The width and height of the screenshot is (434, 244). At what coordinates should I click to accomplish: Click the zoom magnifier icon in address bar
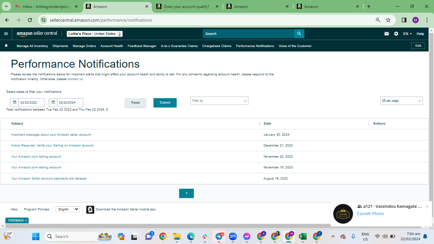[378, 20]
